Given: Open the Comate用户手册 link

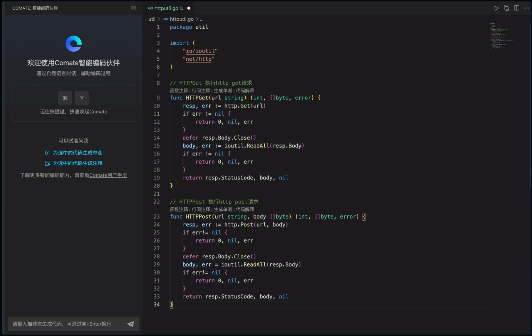Looking at the screenshot, I should 108,175.
